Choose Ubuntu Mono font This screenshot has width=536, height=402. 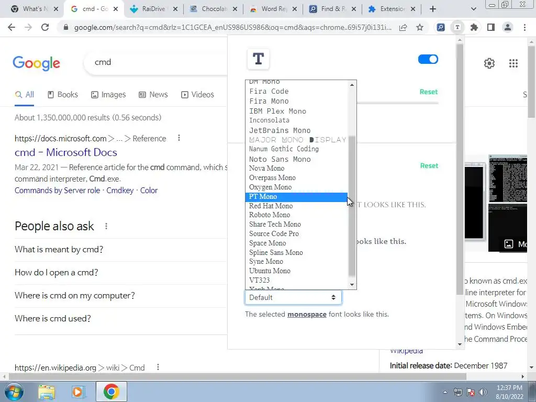point(296,271)
